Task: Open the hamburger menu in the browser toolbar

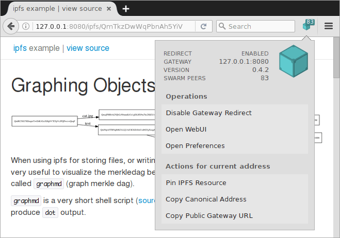Action: (329, 26)
